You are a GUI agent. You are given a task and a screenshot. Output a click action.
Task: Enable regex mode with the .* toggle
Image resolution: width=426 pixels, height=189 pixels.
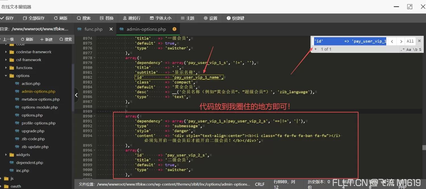click(x=402, y=49)
